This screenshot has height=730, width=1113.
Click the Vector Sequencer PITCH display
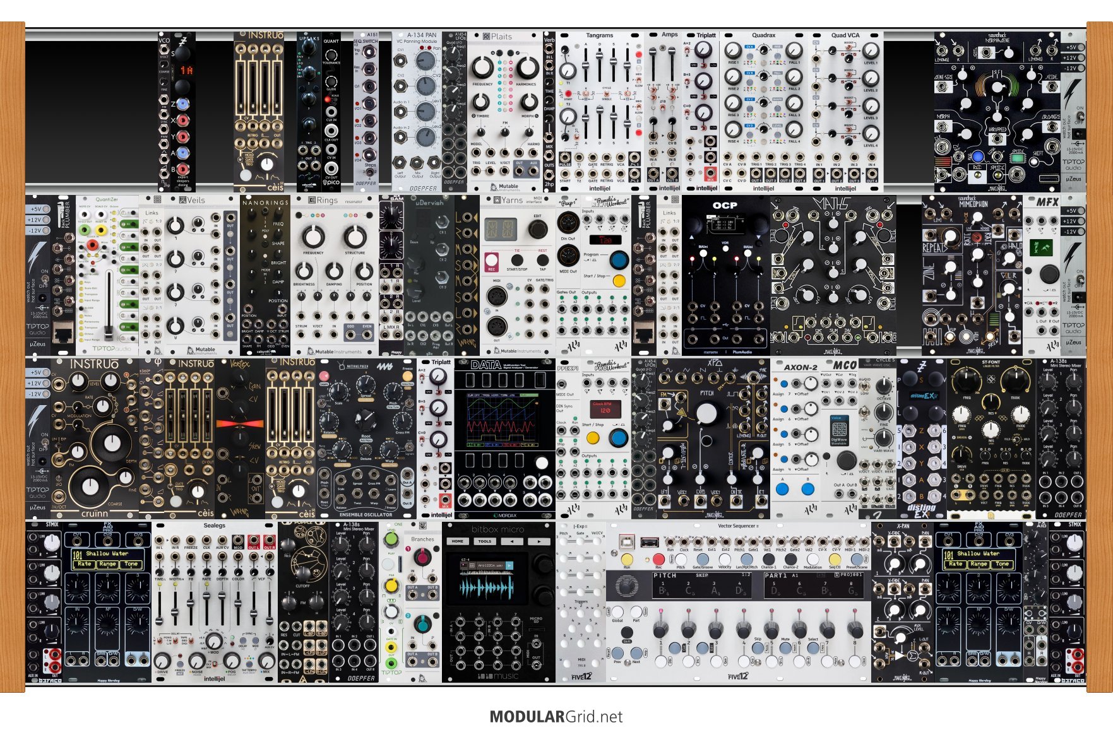click(702, 586)
